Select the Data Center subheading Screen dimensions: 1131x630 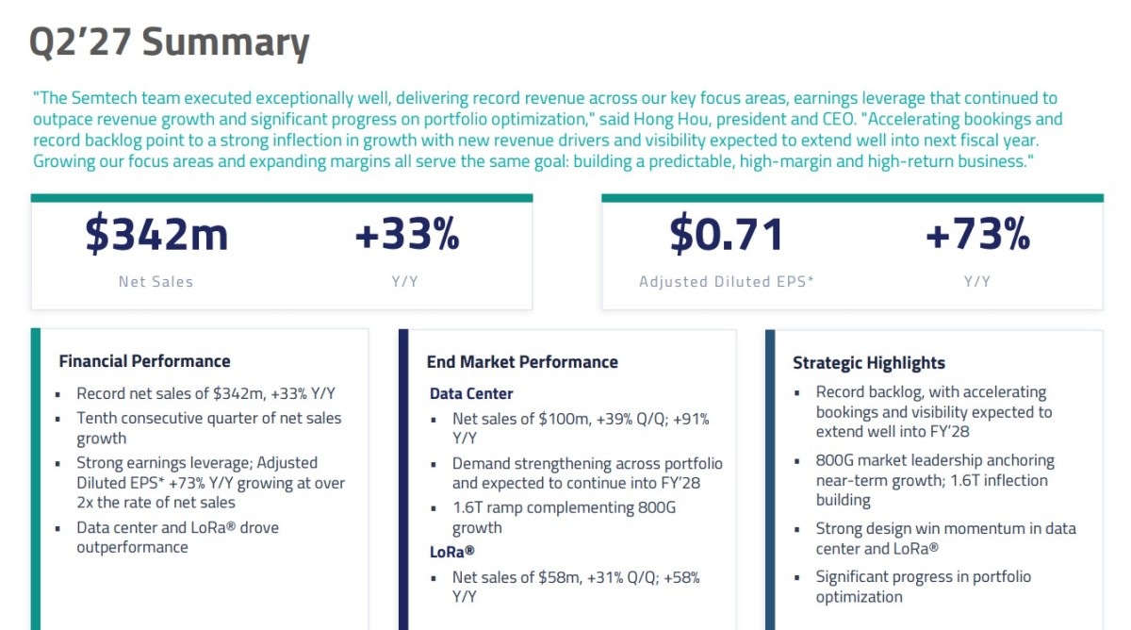pos(471,393)
